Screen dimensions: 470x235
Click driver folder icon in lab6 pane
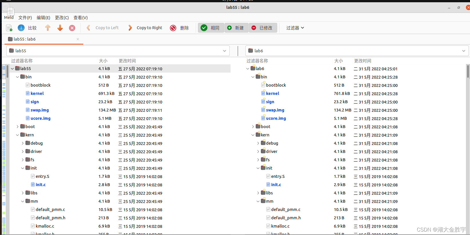[x=263, y=151]
